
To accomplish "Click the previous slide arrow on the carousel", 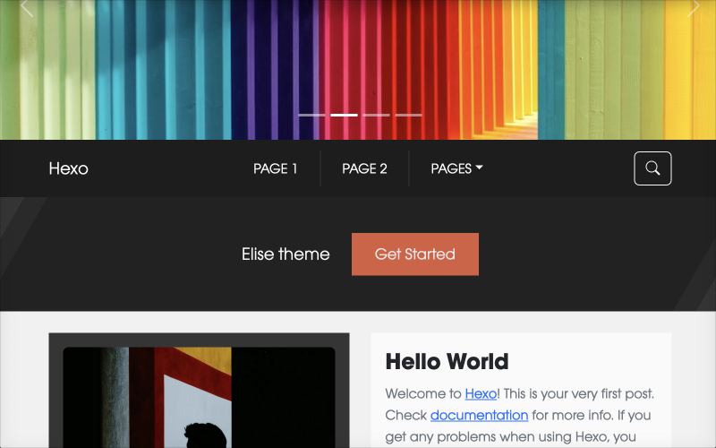I will [27, 9].
